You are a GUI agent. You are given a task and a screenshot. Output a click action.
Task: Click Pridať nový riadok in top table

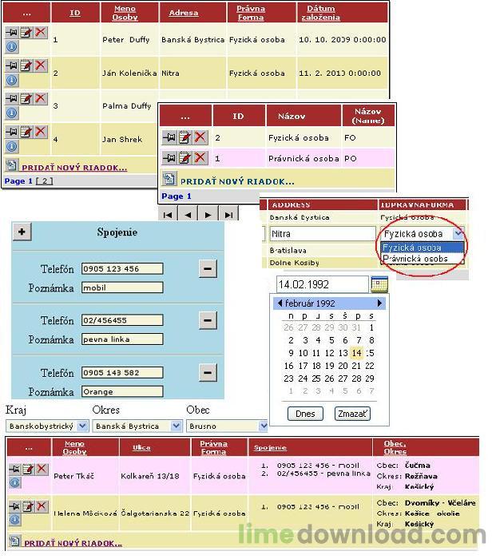coord(74,168)
